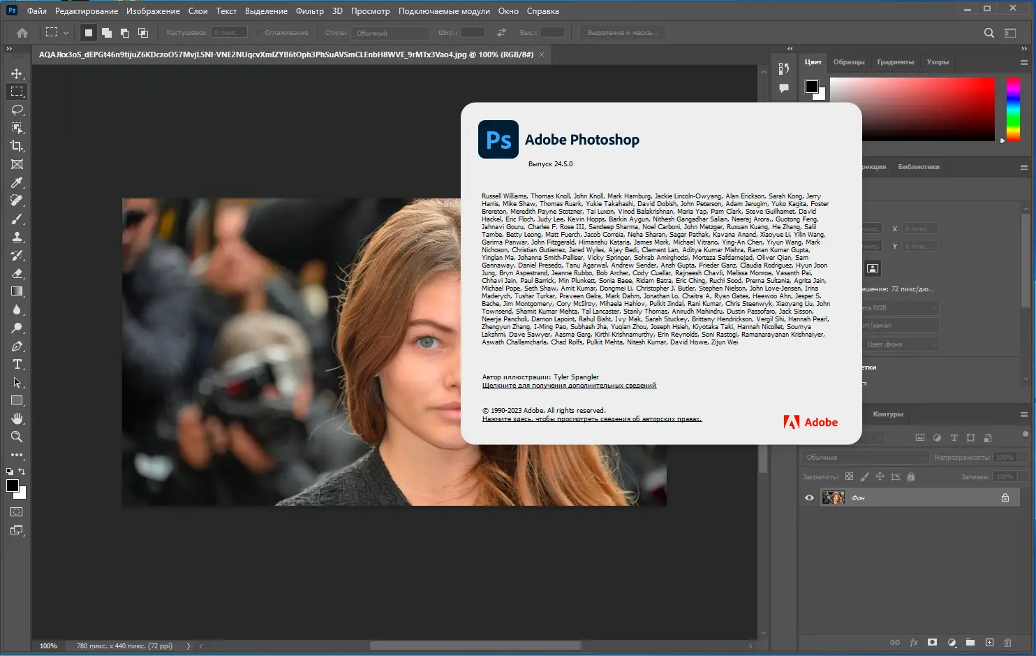The height and width of the screenshot is (656, 1036).
Task: Toggle full layer lock
Action: click(x=910, y=476)
